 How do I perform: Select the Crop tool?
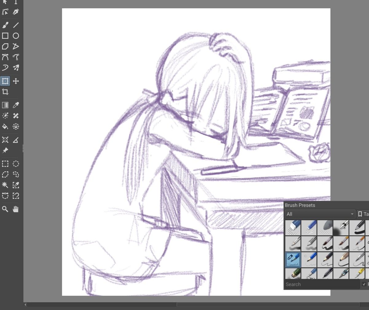[x=5, y=92]
